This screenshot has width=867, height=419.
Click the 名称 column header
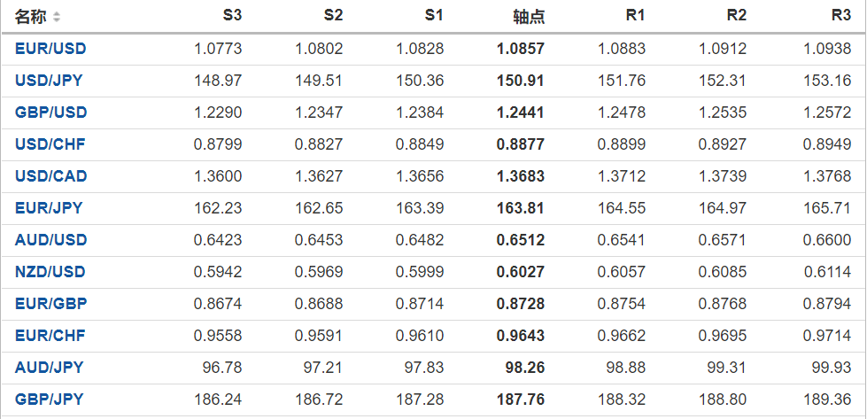(31, 17)
